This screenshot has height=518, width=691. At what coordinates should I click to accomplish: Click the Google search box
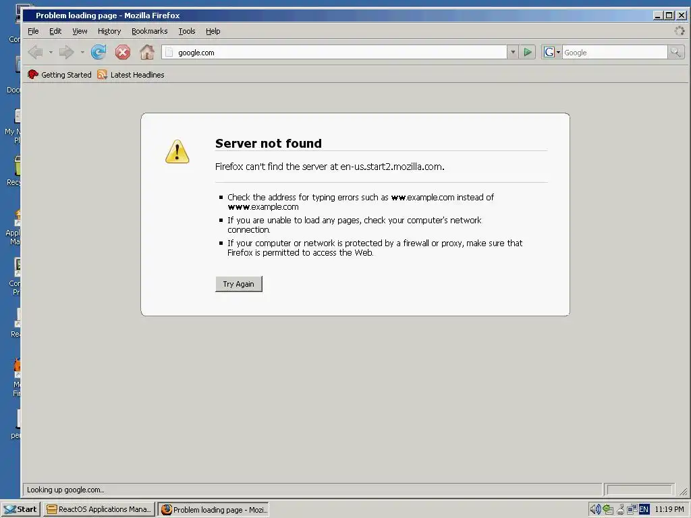point(614,53)
